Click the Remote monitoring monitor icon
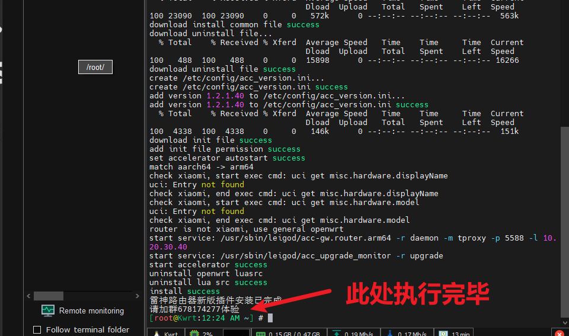Viewport: 569px width, 336px height. pyautogui.click(x=48, y=311)
